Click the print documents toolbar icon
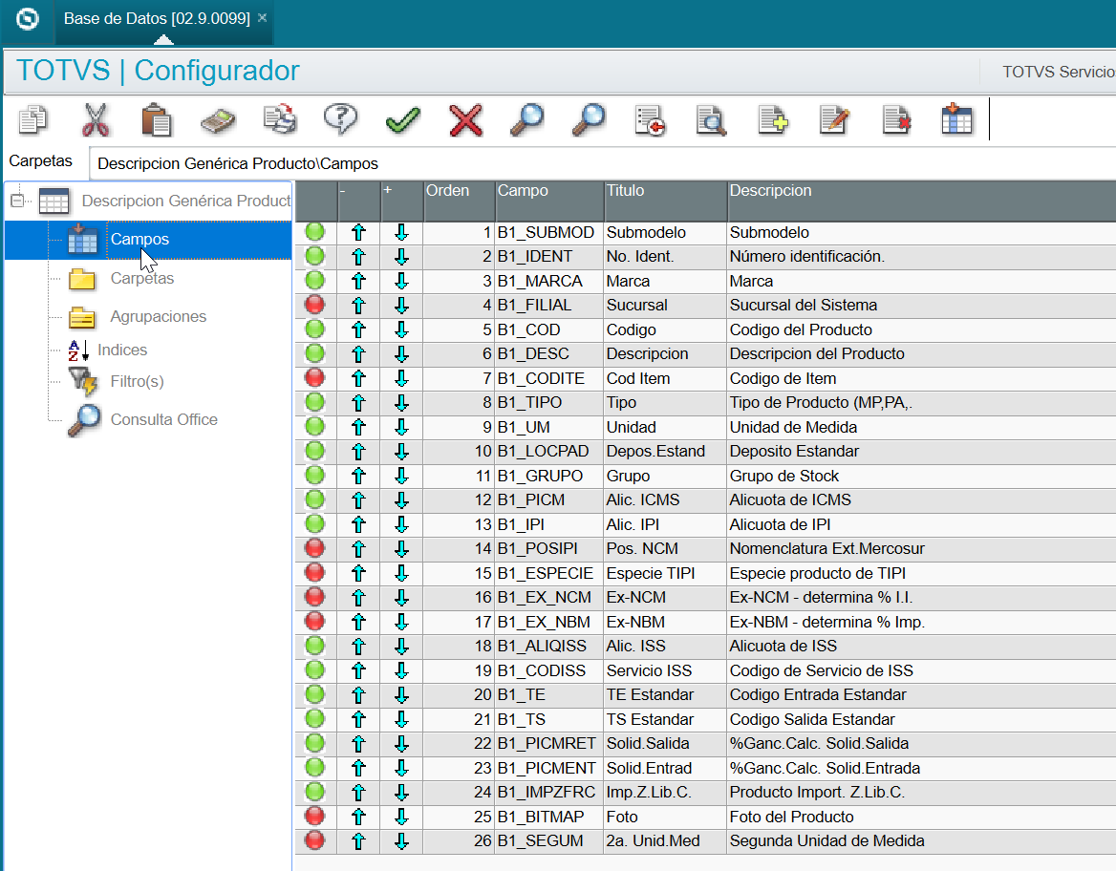 pyautogui.click(x=280, y=119)
